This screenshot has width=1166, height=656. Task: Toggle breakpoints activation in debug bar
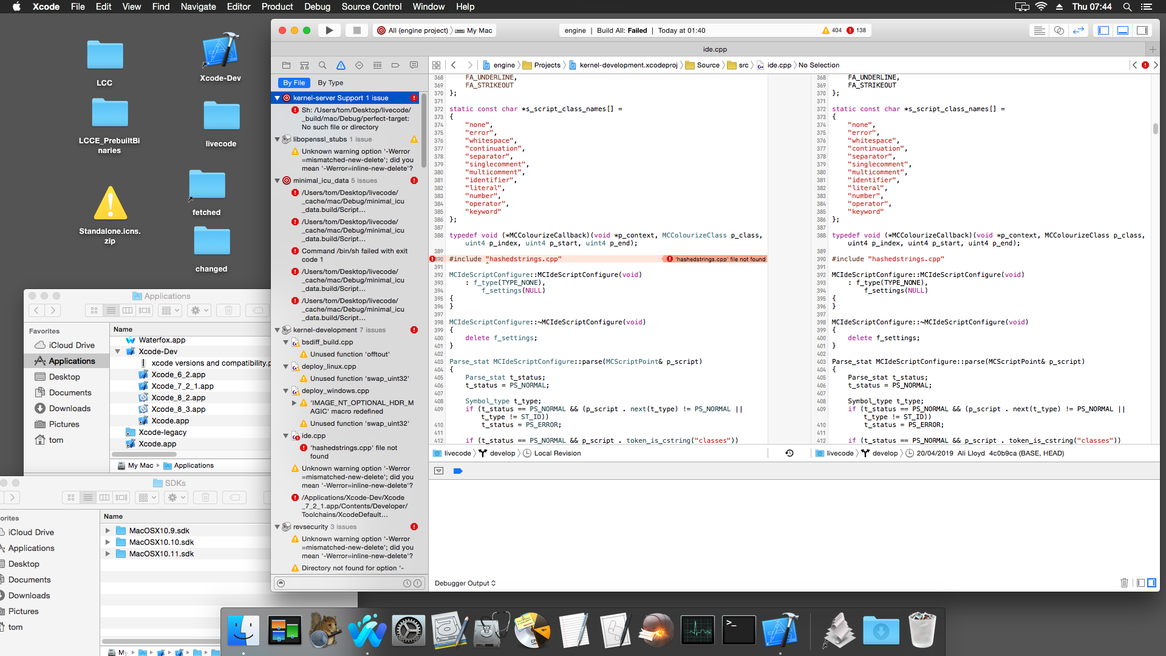point(458,471)
